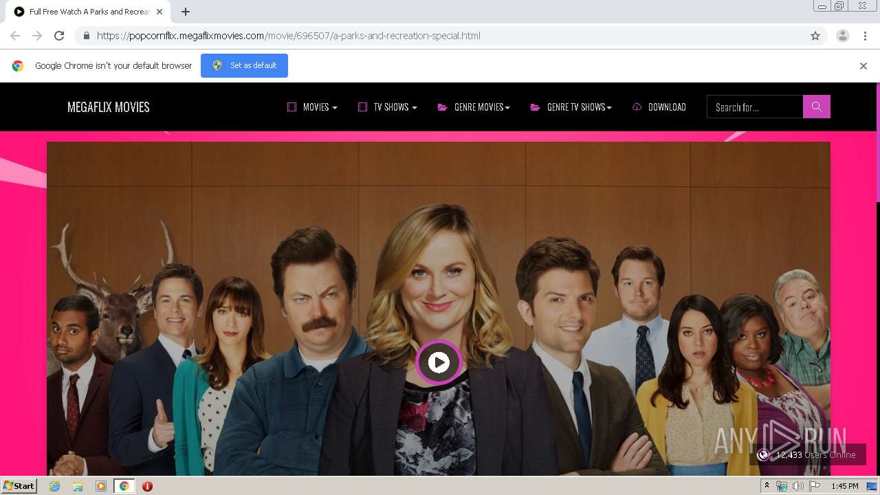Open the network tray icon
This screenshot has width=880, height=495.
pos(782,486)
